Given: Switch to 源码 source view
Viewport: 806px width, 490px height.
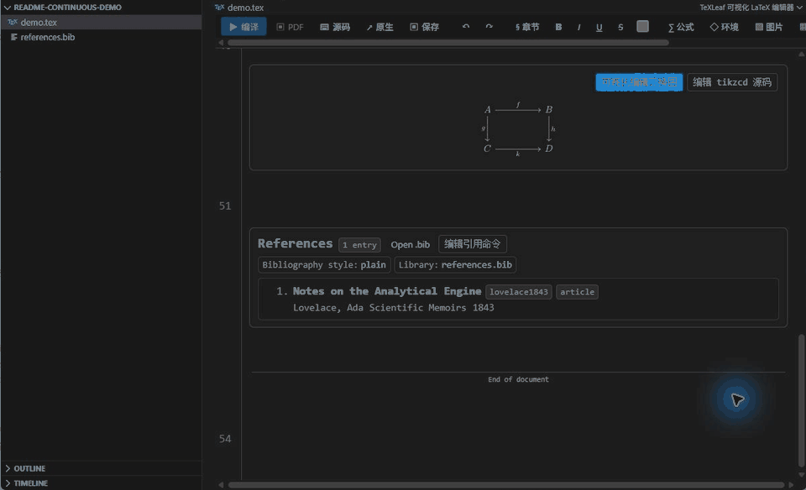Looking at the screenshot, I should pos(335,27).
